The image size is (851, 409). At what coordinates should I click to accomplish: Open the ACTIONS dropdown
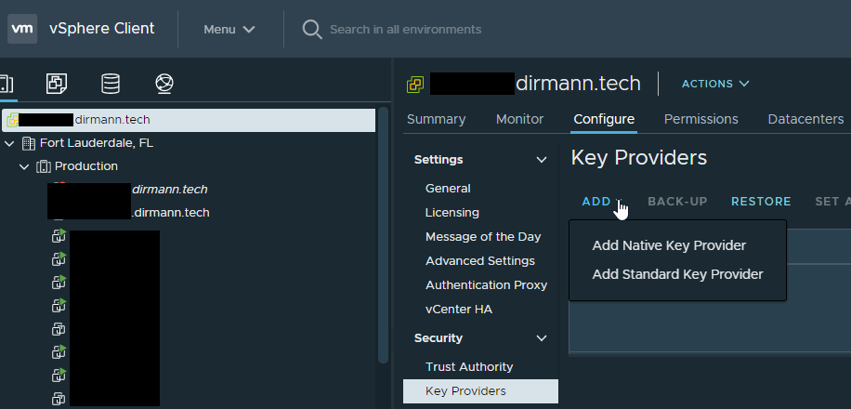[715, 84]
